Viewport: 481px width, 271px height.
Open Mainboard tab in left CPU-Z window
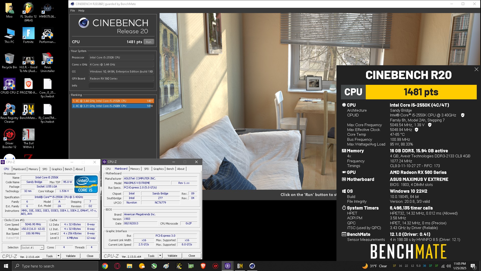19,169
